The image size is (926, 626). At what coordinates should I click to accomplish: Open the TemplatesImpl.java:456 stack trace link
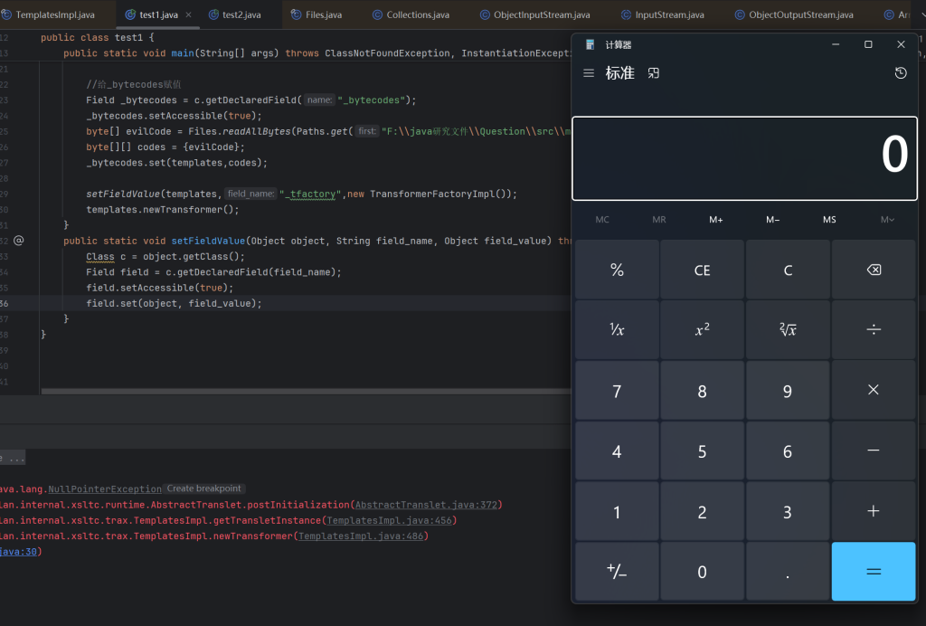point(391,520)
